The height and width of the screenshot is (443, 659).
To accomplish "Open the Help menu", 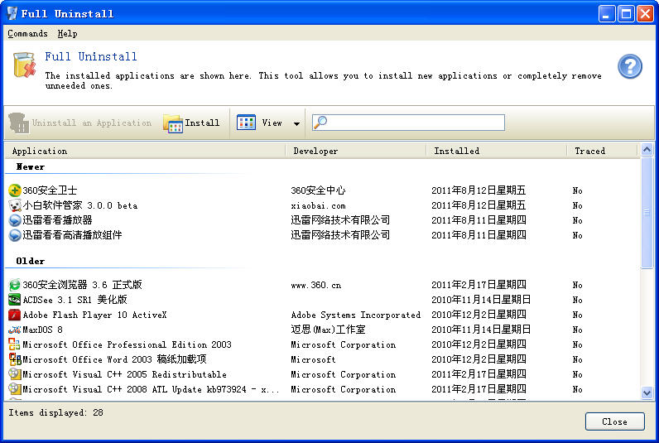I will tap(67, 34).
